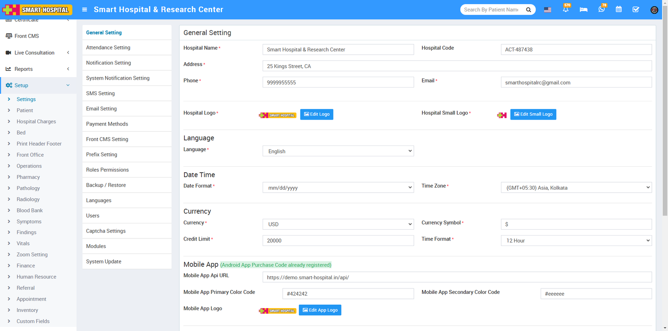The image size is (668, 331).
Task: Open the WhatsApp chat messages icon
Action: pos(601,10)
